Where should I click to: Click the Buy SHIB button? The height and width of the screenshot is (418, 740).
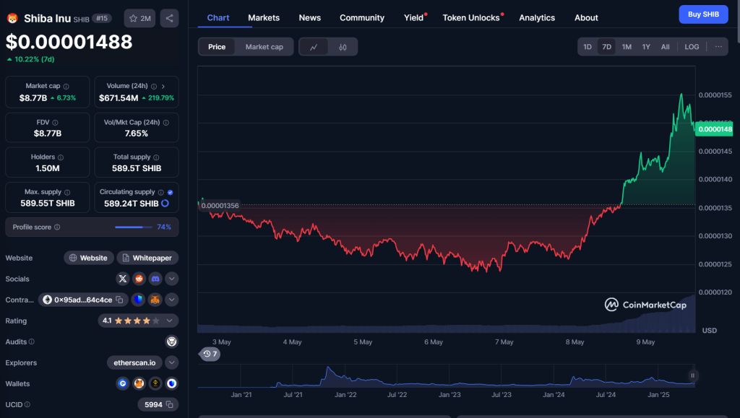[703, 14]
